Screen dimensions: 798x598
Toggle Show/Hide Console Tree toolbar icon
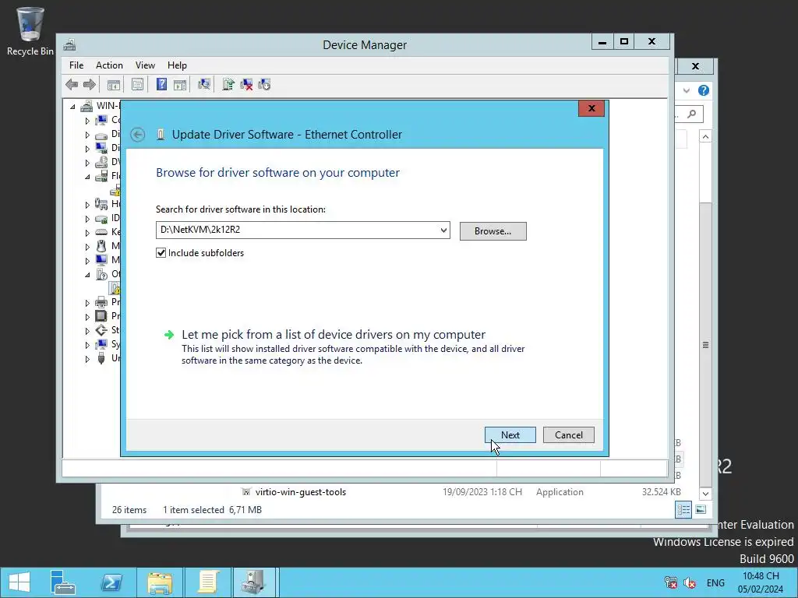coord(114,84)
